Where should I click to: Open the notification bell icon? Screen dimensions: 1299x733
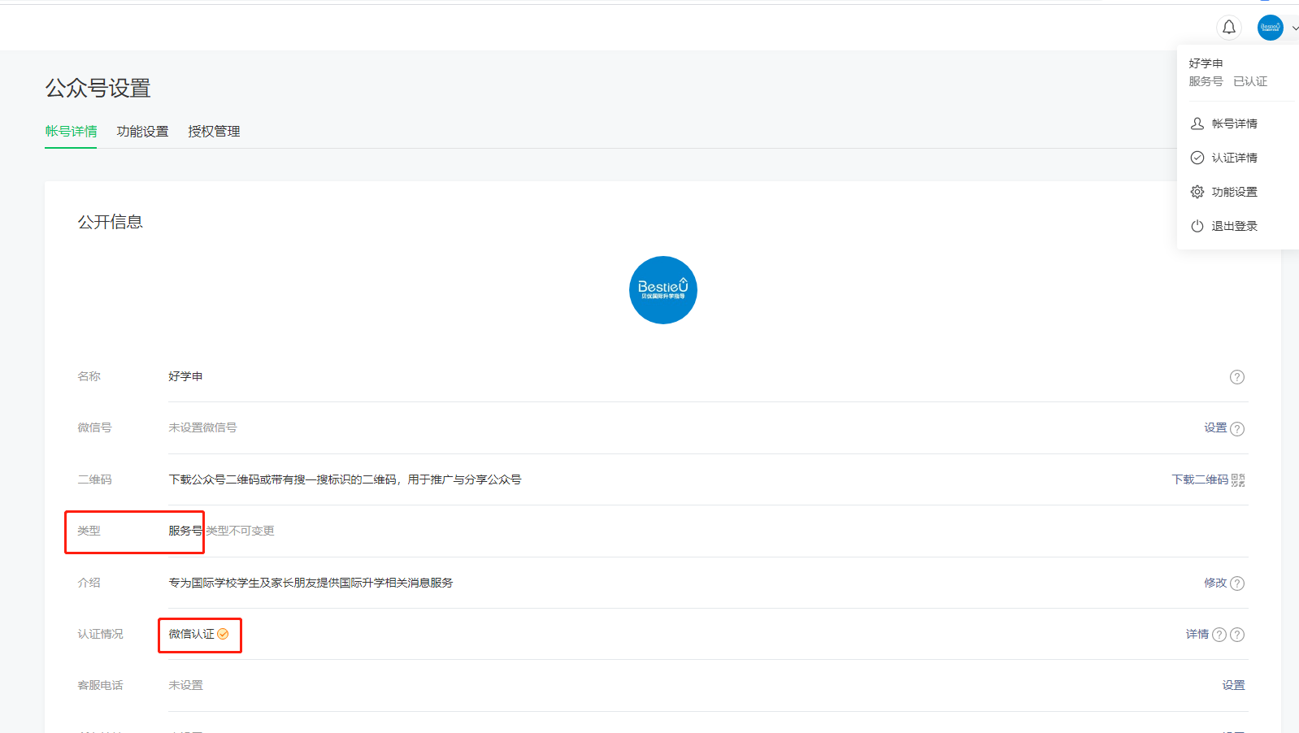point(1229,28)
